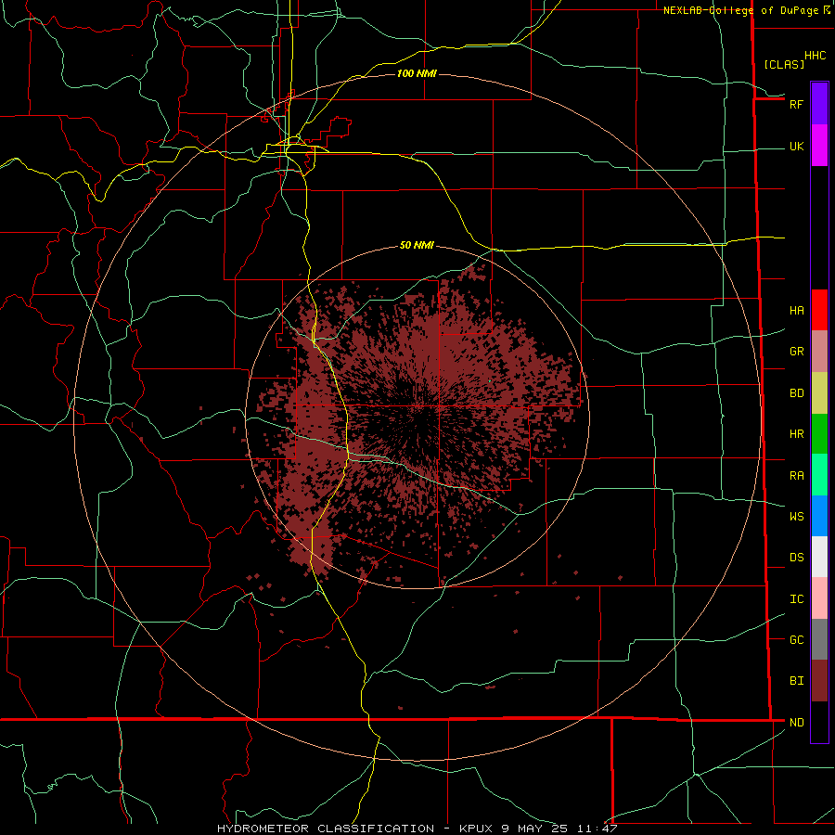
Task: Click the [CLAS] unit label
Action: pyautogui.click(x=784, y=65)
